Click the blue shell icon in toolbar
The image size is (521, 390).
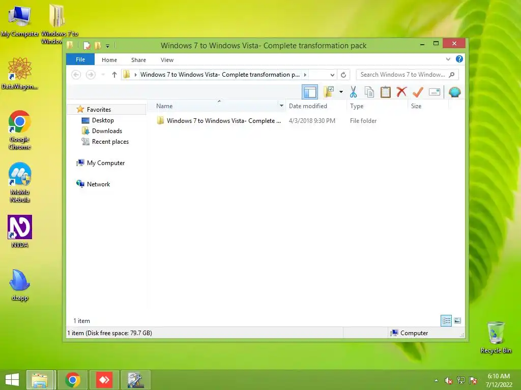(454, 92)
